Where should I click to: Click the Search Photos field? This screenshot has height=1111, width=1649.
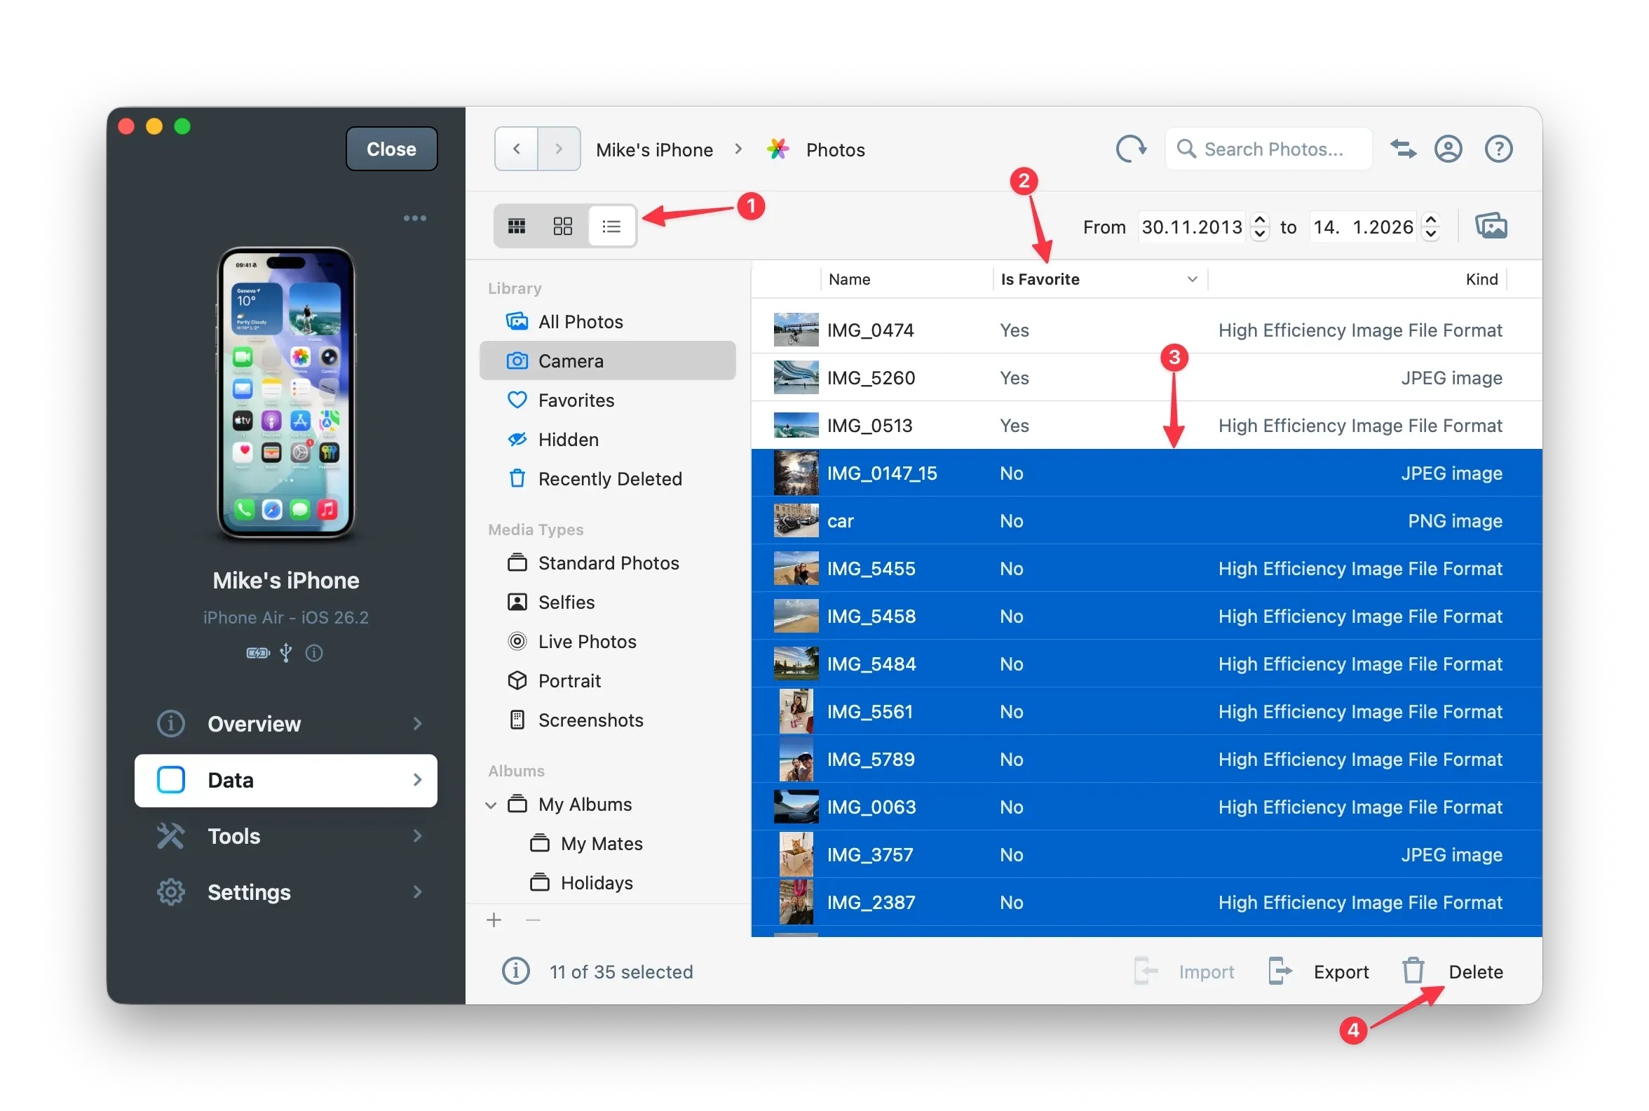click(x=1268, y=149)
